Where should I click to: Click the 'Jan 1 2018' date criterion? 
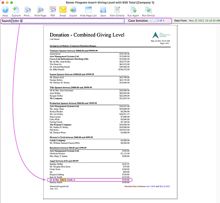pyautogui.click(x=151, y=186)
